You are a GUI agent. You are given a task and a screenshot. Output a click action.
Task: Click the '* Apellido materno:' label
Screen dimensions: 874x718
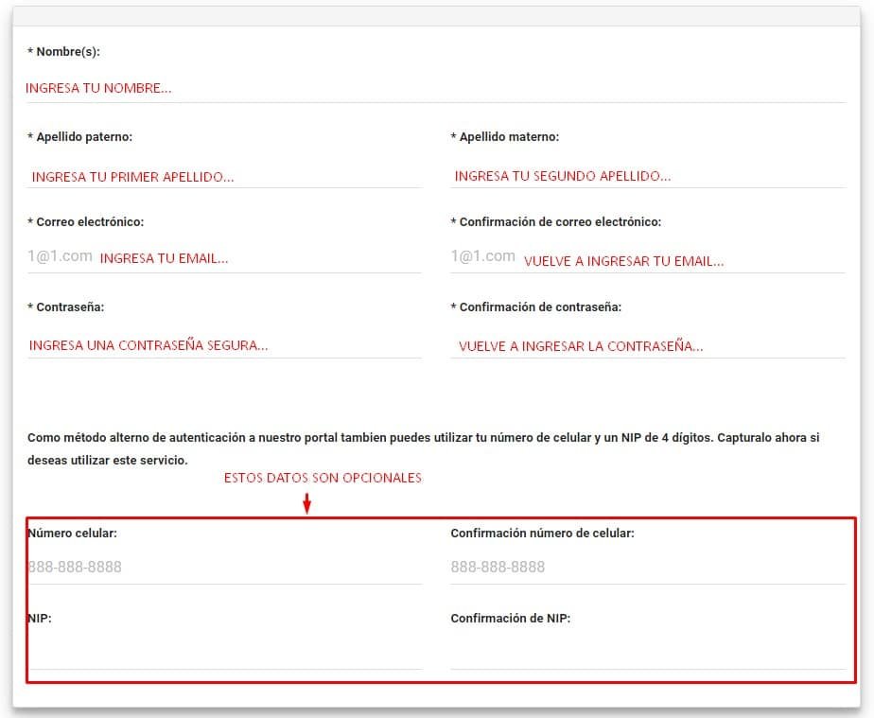coord(505,137)
